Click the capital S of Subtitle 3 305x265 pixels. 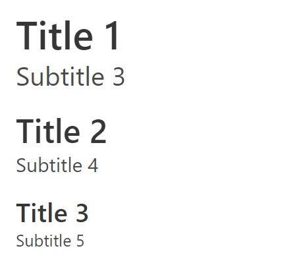[x=22, y=76]
